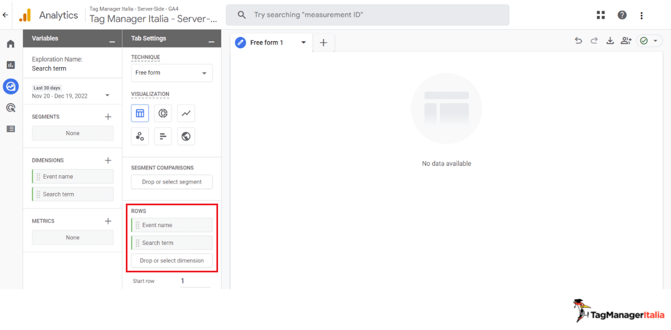The image size is (671, 330).
Task: Add a new metric with plus
Action: (x=108, y=221)
